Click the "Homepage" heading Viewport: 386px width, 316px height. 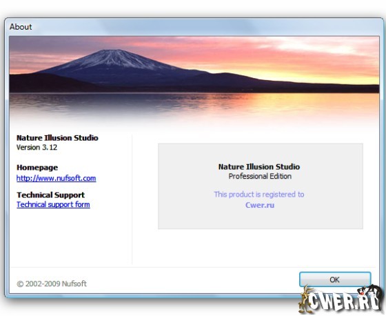pos(37,168)
